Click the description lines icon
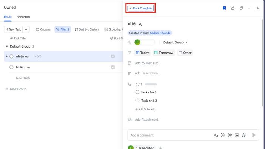Image resolution: width=265 pixels, height=149 pixels. (129, 73)
